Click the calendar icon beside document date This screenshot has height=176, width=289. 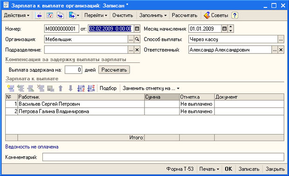tap(137, 29)
